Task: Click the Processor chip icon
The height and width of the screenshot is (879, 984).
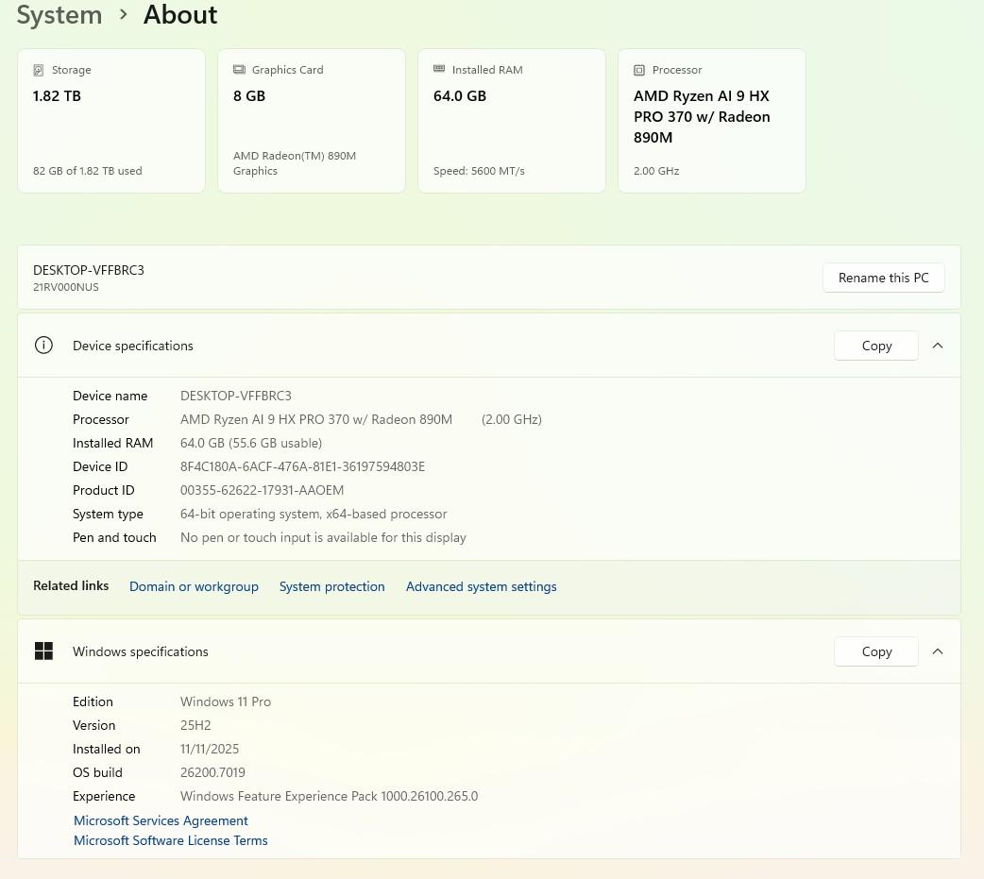Action: [x=639, y=70]
